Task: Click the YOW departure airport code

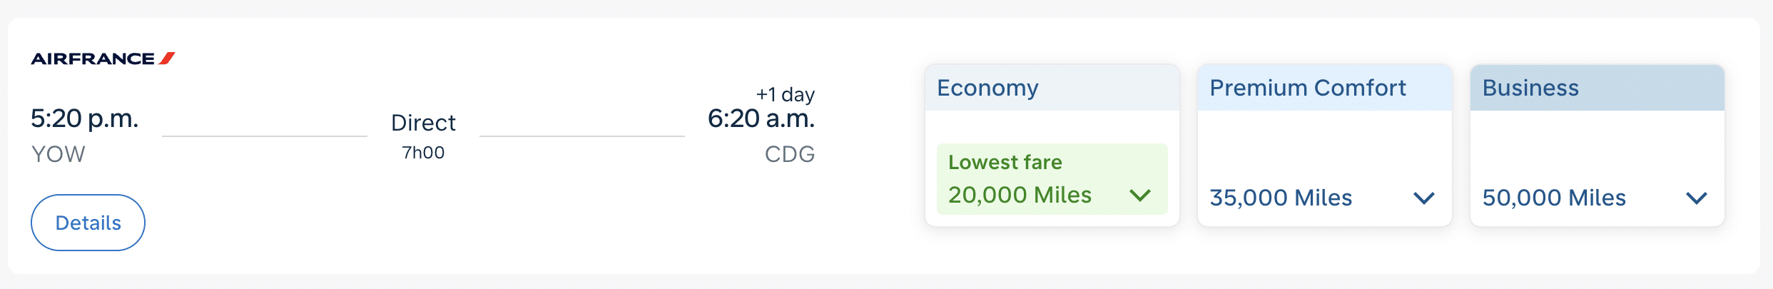Action: tap(59, 154)
